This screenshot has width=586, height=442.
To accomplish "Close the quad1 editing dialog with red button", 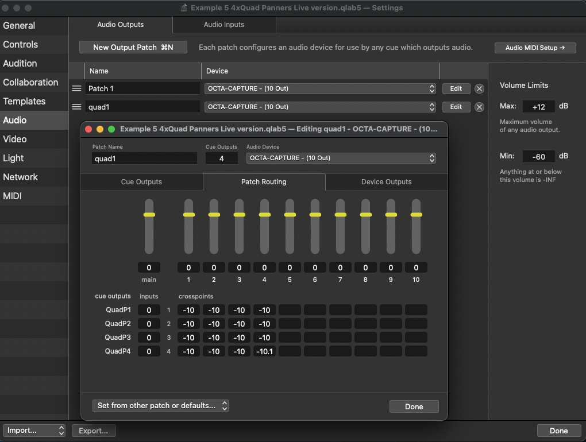I will click(89, 129).
